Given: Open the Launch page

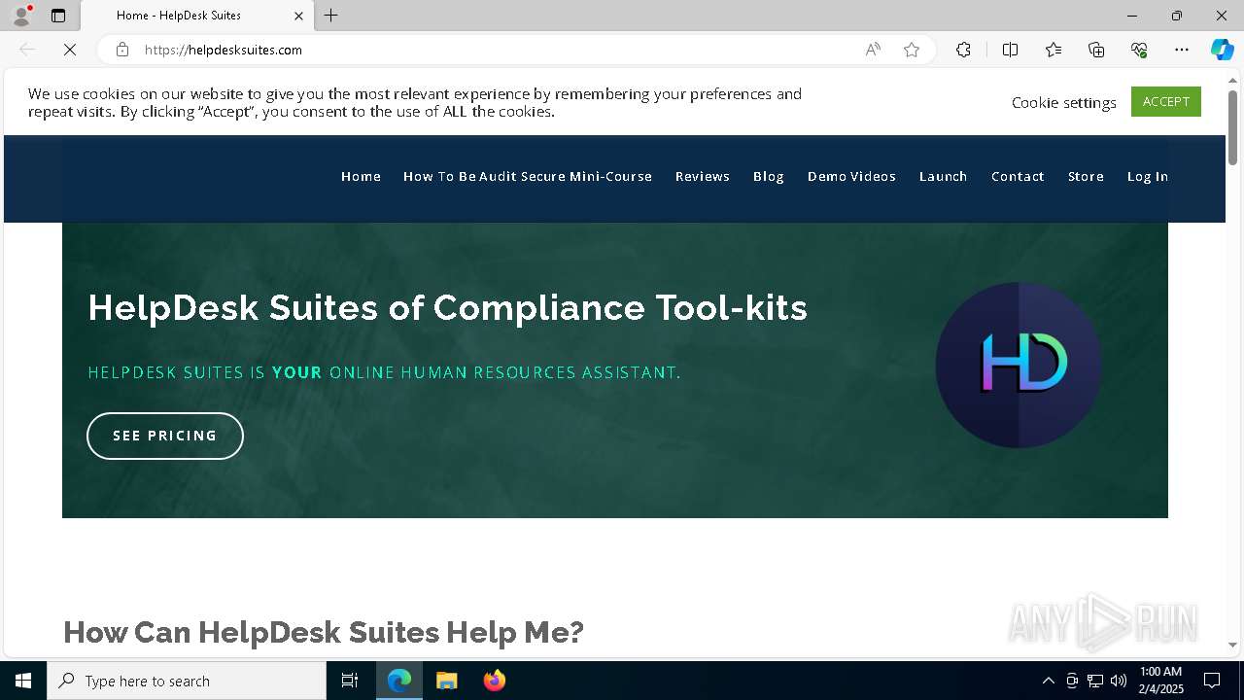Looking at the screenshot, I should (x=944, y=176).
